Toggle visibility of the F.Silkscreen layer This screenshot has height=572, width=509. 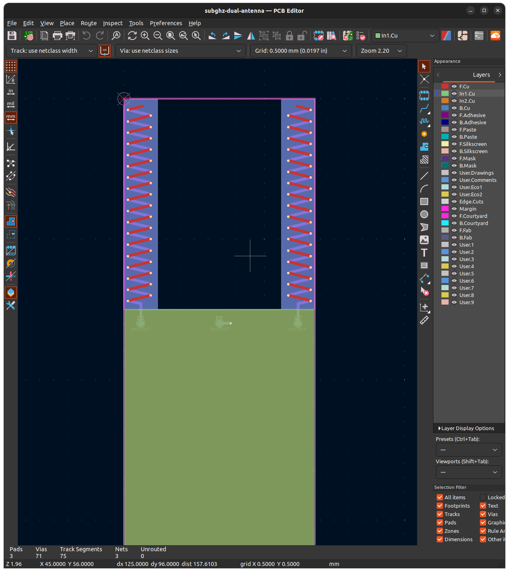point(454,144)
